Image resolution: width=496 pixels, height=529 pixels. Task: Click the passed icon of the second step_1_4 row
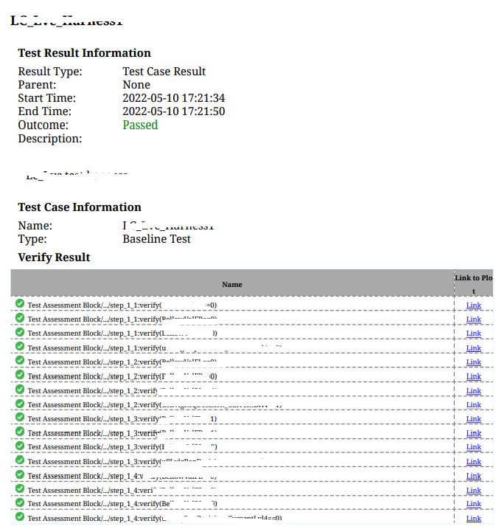point(20,489)
